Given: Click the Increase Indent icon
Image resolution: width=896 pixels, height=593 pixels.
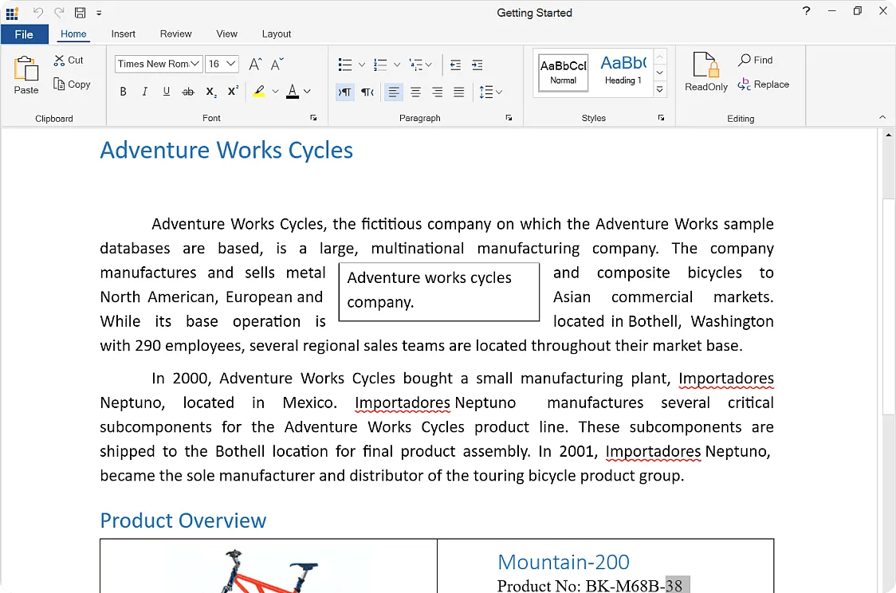Looking at the screenshot, I should [477, 65].
